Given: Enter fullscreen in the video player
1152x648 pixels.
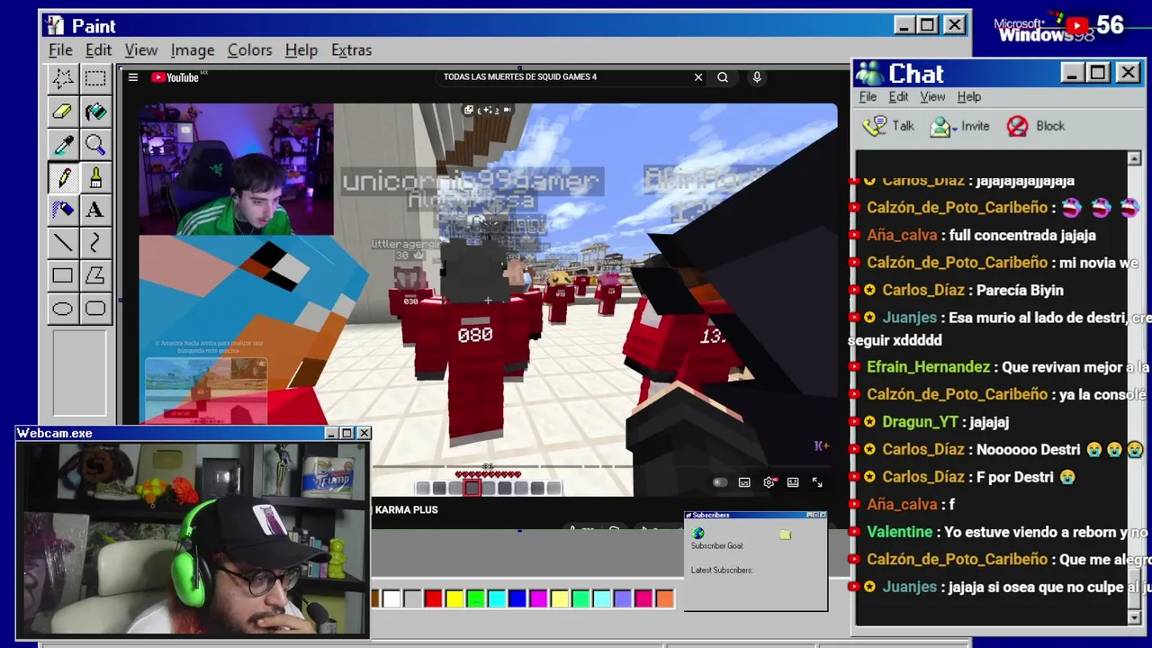Looking at the screenshot, I should (x=817, y=482).
